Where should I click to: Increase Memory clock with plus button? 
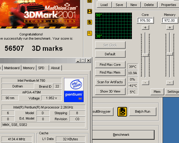(x=170, y=27)
